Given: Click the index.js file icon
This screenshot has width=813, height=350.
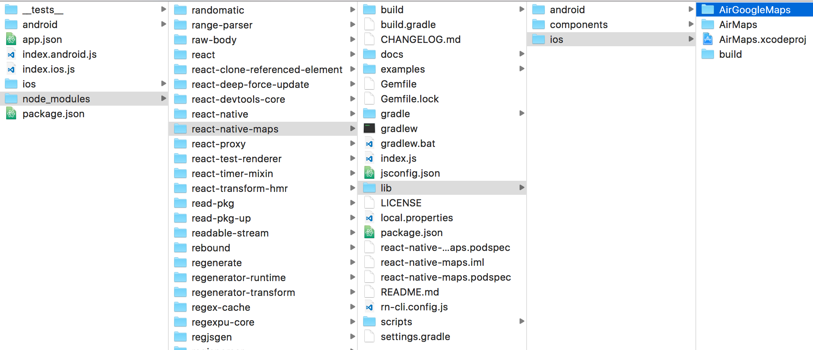Looking at the screenshot, I should [x=369, y=158].
